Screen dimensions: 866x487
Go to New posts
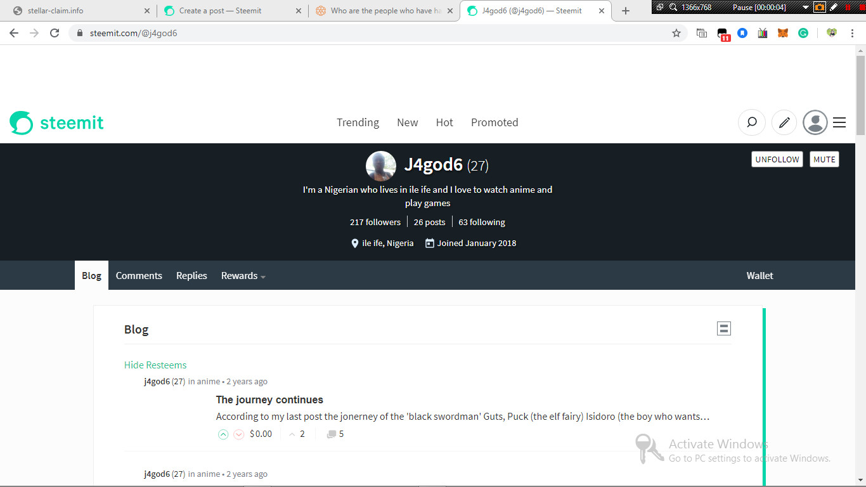coord(407,122)
